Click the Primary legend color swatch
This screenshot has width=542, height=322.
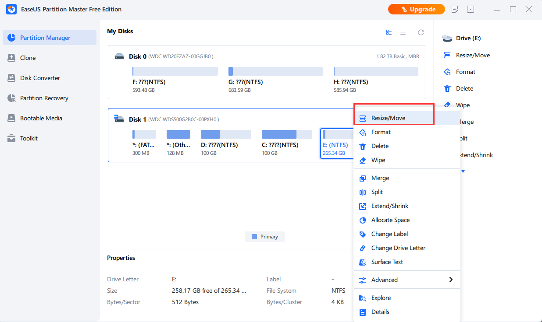254,237
